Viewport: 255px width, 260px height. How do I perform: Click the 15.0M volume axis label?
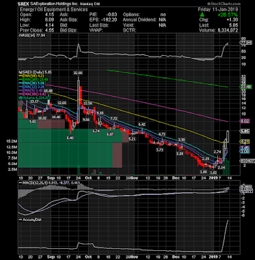point(12,141)
